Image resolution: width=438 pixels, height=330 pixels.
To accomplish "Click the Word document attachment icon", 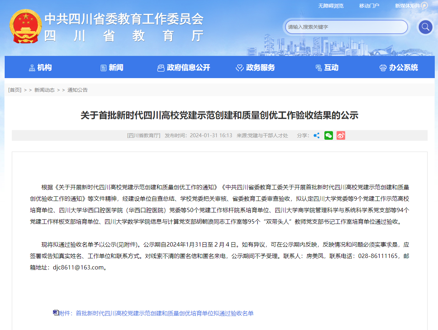I will pyautogui.click(x=56, y=313).
